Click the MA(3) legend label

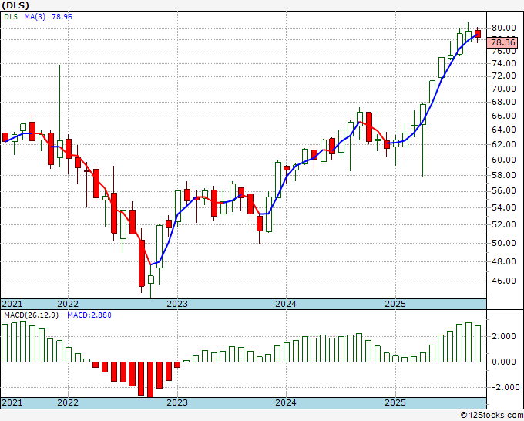coord(35,17)
